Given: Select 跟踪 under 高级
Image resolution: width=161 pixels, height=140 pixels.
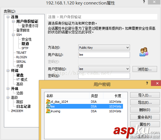Looking at the screenshot, I should [20, 102].
